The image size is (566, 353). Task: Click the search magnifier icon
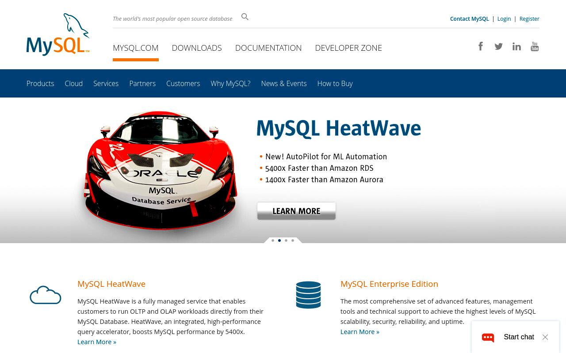tap(245, 17)
